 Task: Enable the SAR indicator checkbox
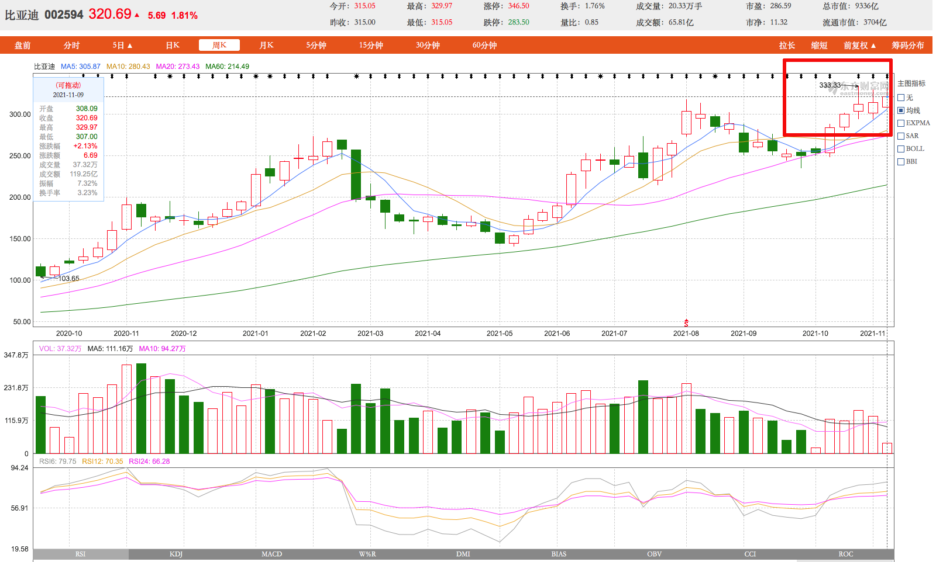coord(901,136)
